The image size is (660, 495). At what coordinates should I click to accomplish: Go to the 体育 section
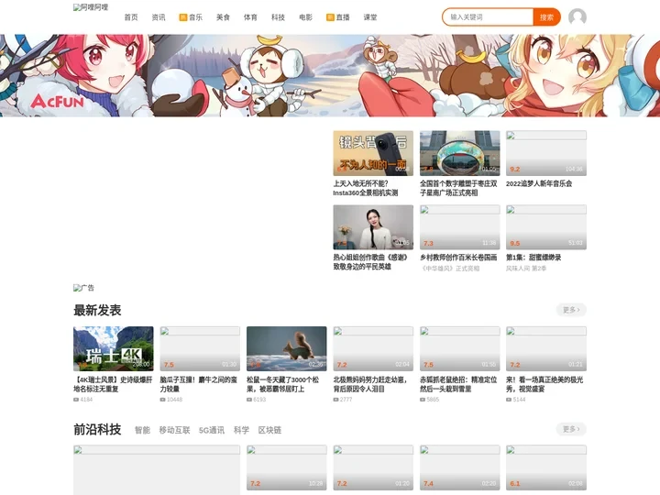[x=250, y=17]
